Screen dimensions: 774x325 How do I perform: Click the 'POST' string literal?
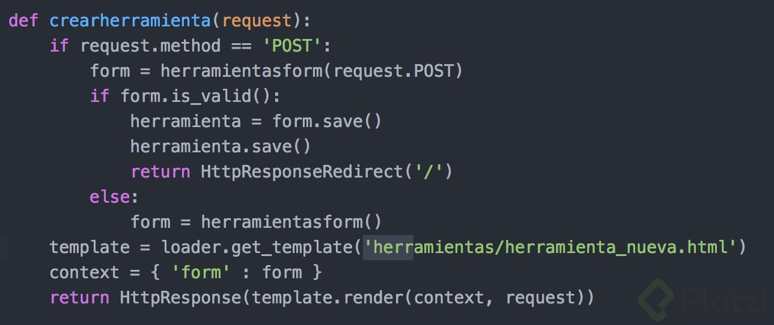point(293,46)
